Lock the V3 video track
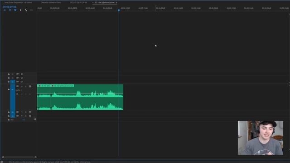The width and height of the screenshot is (290, 163). (x=9, y=74)
